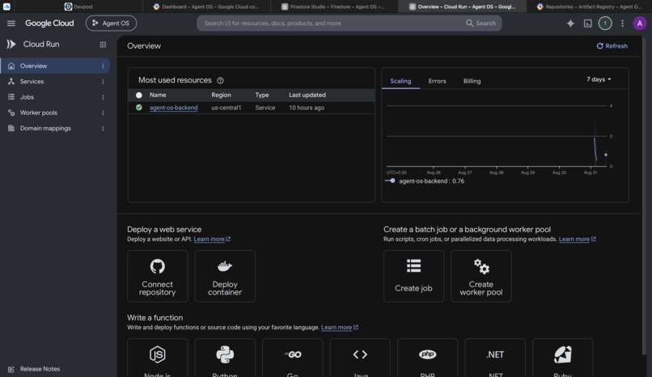Screen dimensions: 652x377
Task: Sort the table by Name column
Action: (158, 95)
